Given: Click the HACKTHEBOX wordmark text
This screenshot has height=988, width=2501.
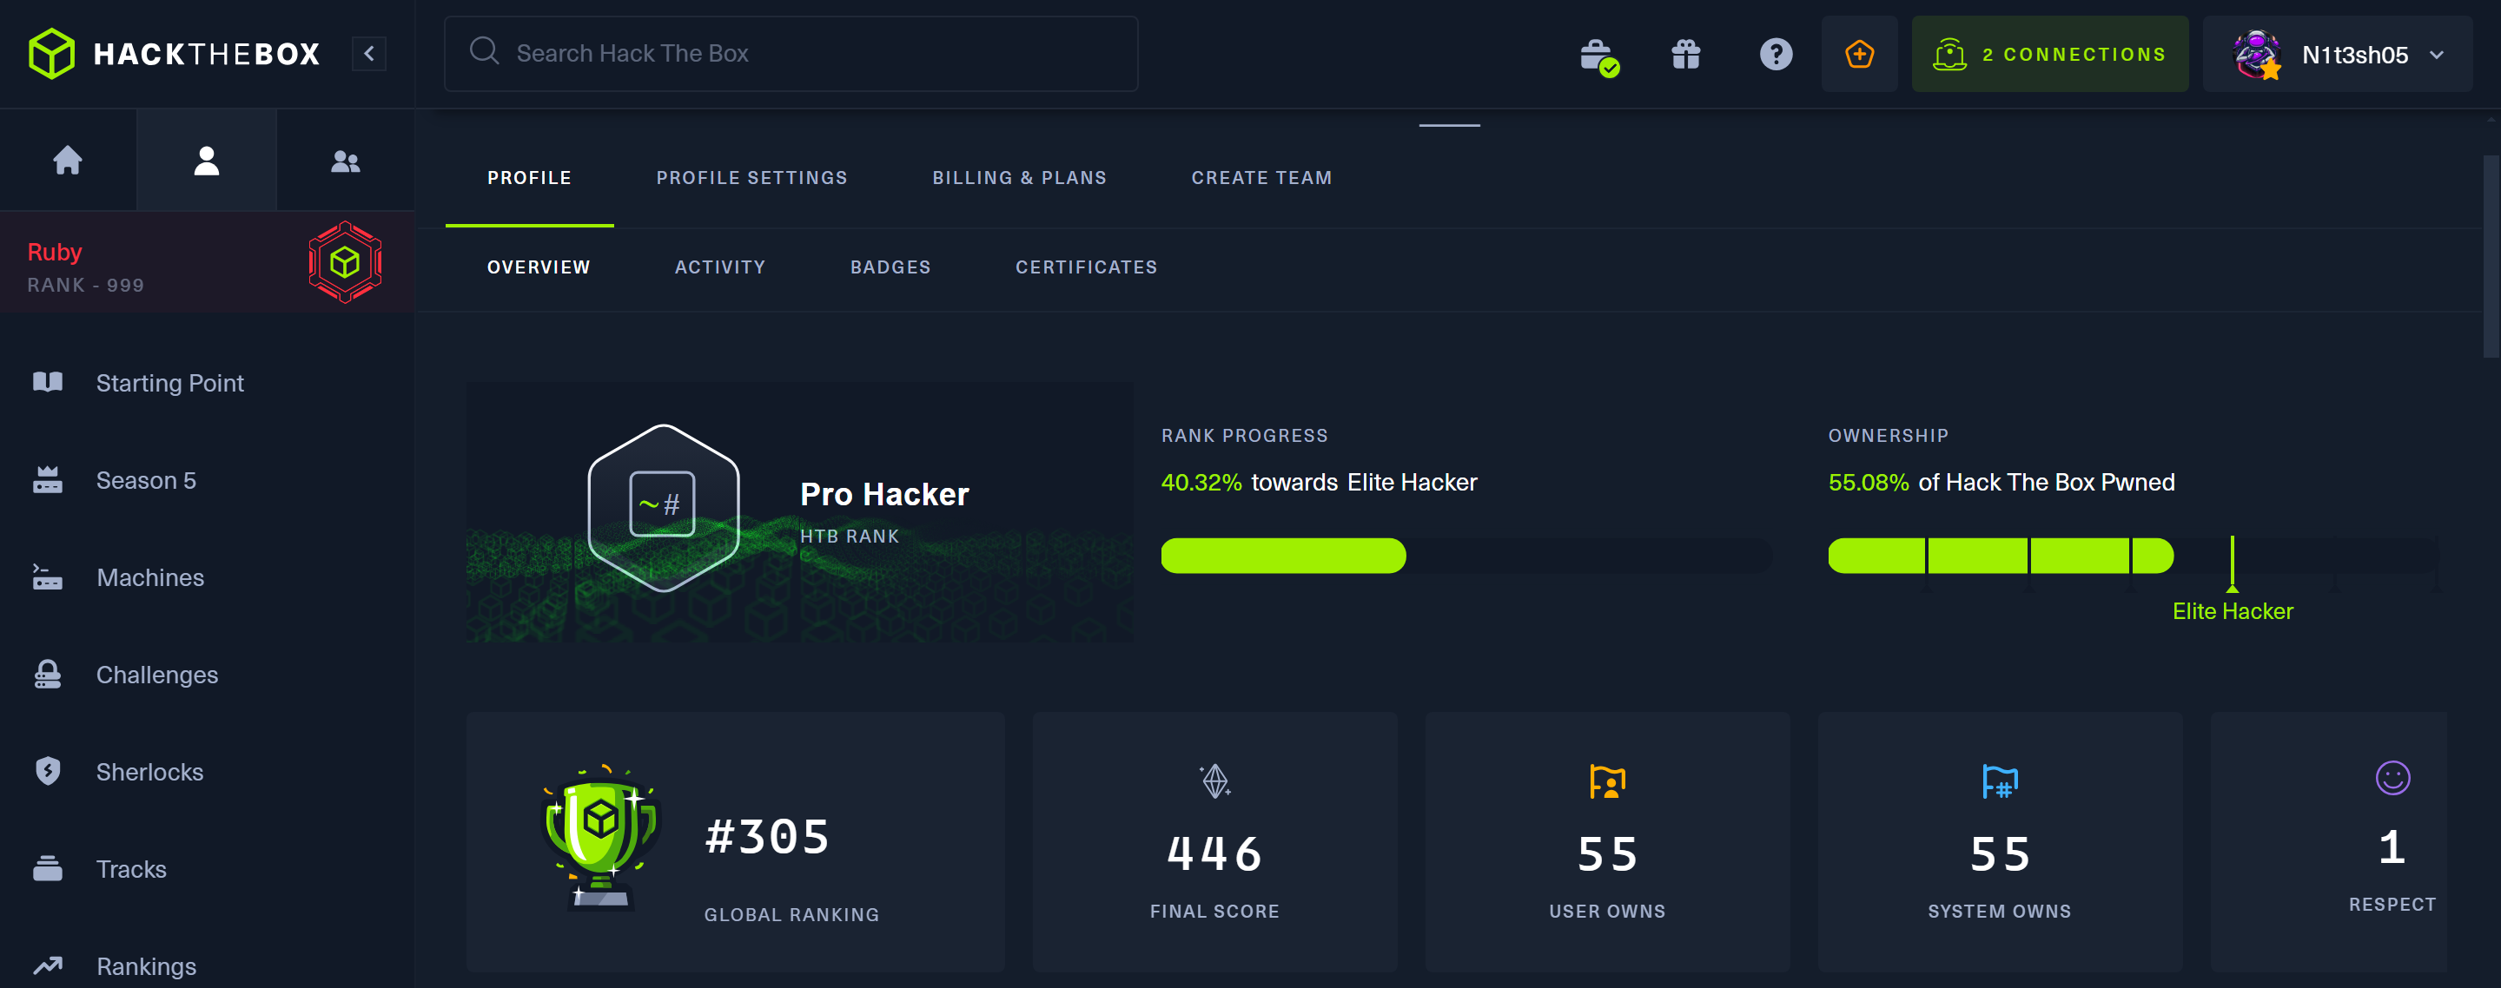Looking at the screenshot, I should tap(207, 55).
